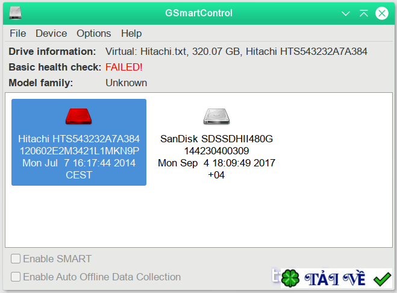The height and width of the screenshot is (293, 397).
Task: Click the Virtual: Hitachi.txt drive information text
Action: point(236,51)
